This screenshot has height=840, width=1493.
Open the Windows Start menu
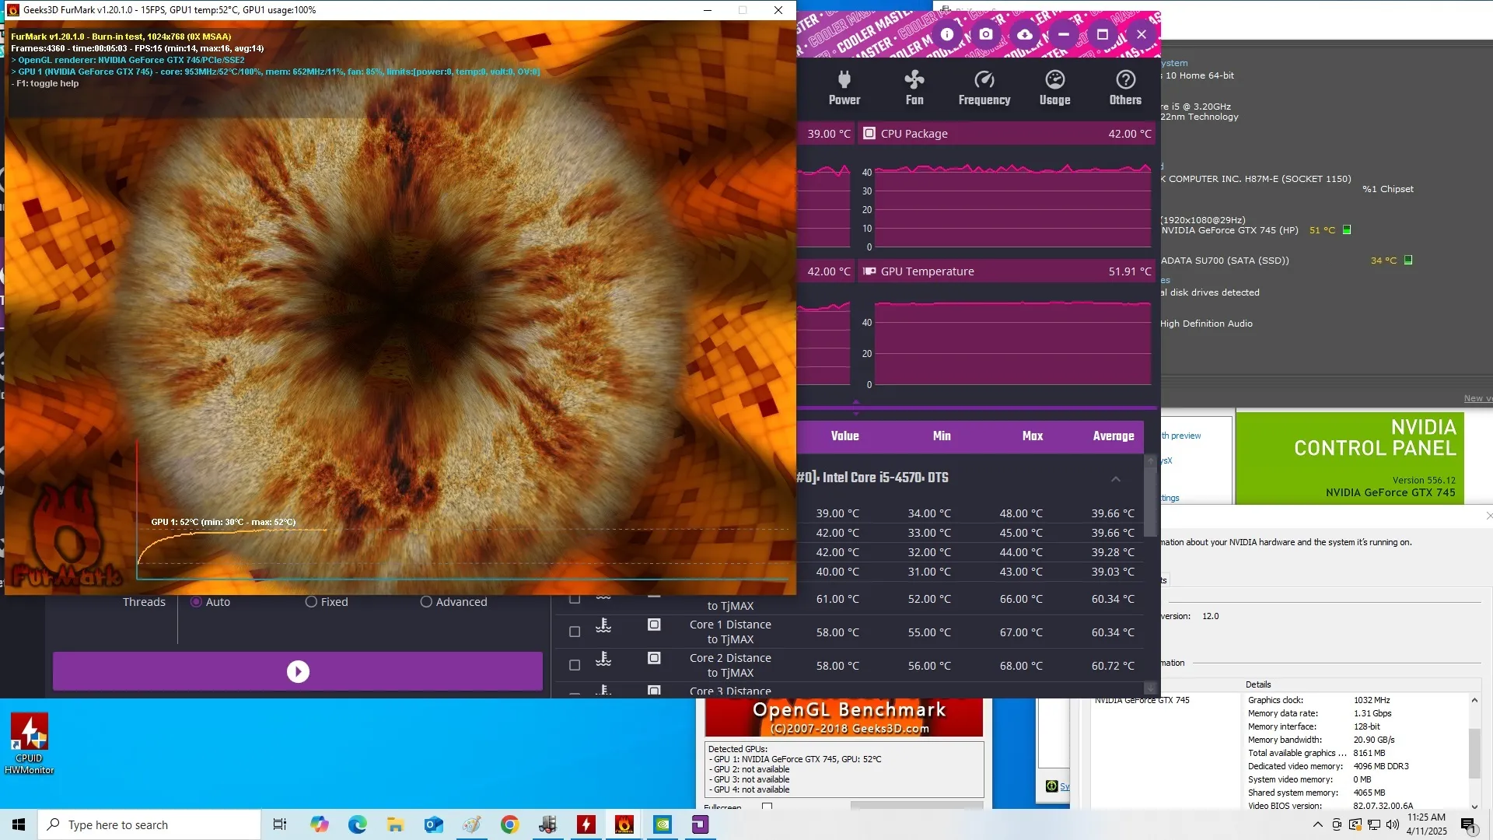19,824
